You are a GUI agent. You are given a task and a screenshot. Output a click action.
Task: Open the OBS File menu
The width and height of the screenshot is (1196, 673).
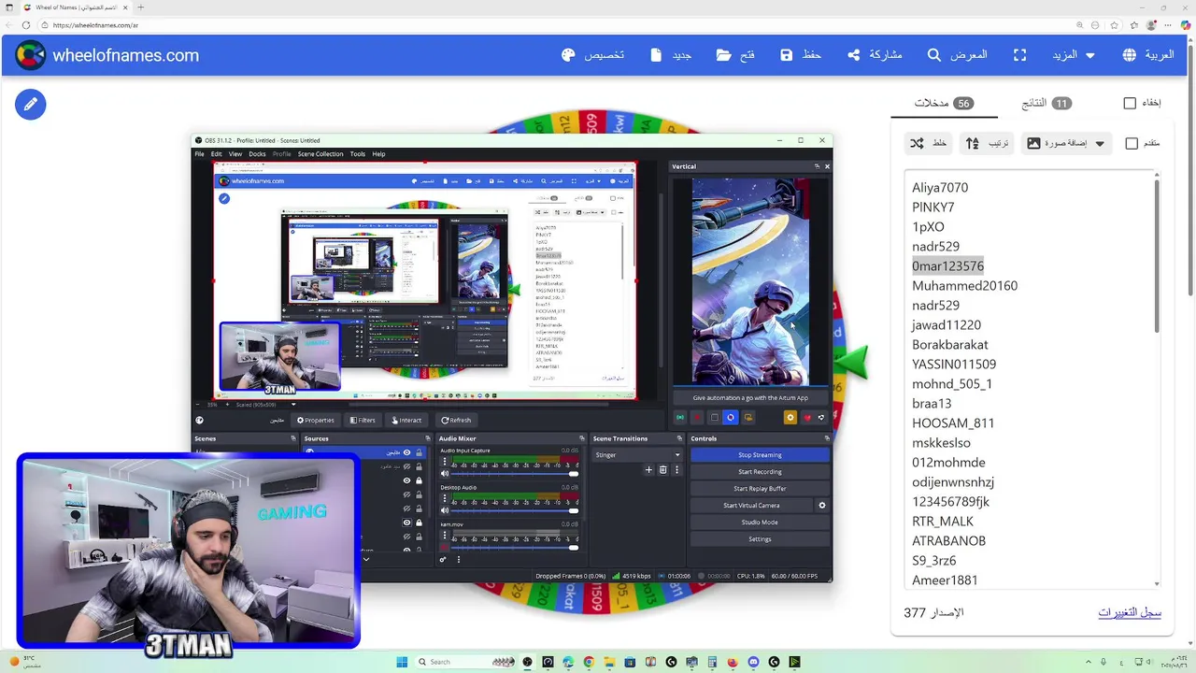tap(199, 154)
